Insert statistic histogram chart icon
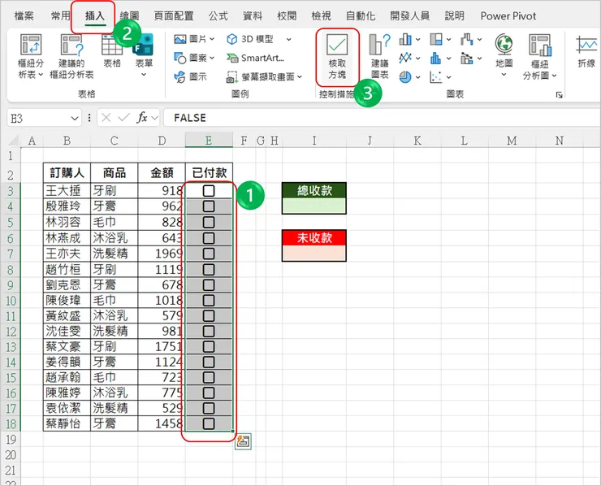The height and width of the screenshot is (486, 601). pyautogui.click(x=436, y=59)
